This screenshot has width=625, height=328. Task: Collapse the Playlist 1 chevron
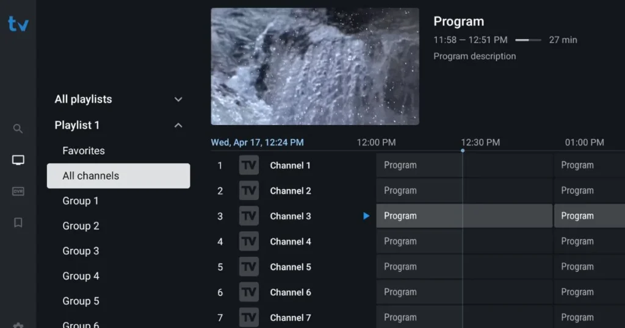(178, 126)
